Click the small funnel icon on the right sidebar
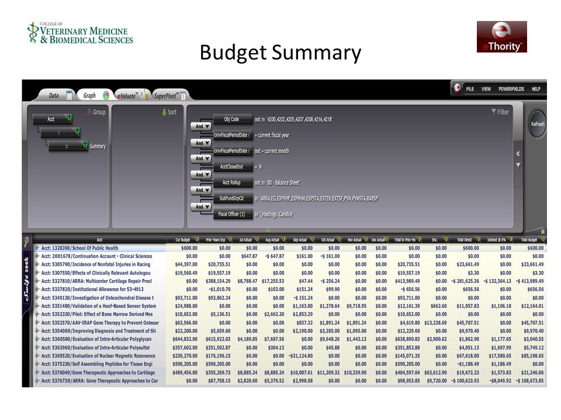561x420 pixels. [x=518, y=166]
